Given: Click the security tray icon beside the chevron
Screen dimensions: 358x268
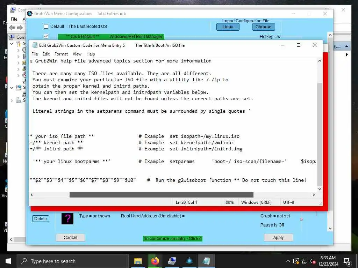Looking at the screenshot, I should (x=296, y=261).
